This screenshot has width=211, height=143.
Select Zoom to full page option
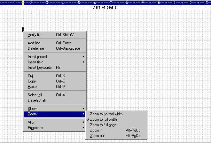pos(103,125)
